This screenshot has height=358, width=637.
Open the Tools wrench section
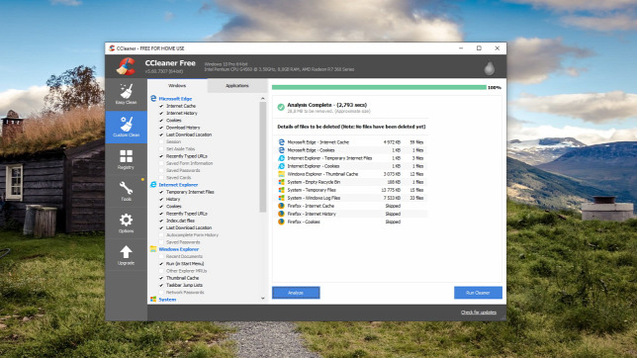point(126,191)
